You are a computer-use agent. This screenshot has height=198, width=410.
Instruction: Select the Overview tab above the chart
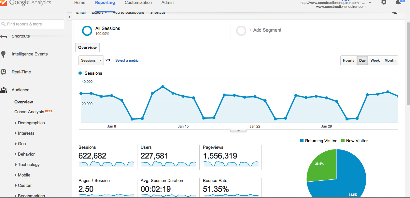coord(87,48)
